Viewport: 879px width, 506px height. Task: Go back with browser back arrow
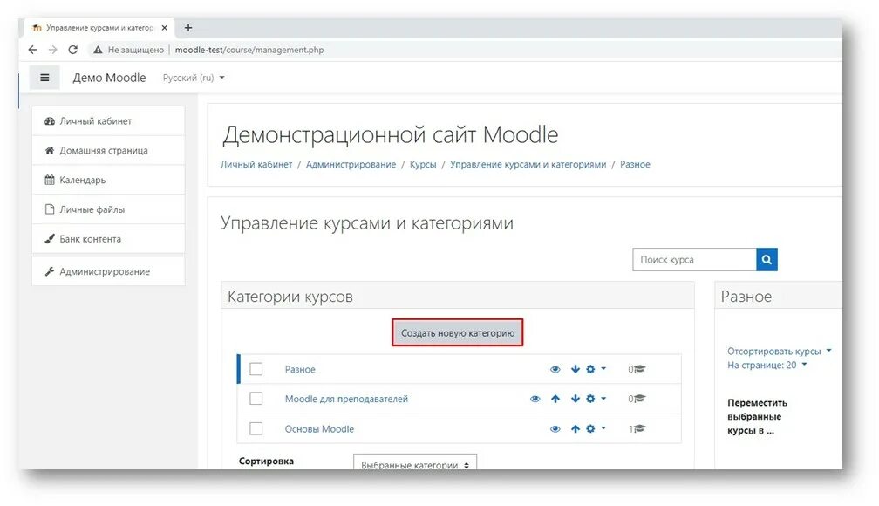(32, 50)
